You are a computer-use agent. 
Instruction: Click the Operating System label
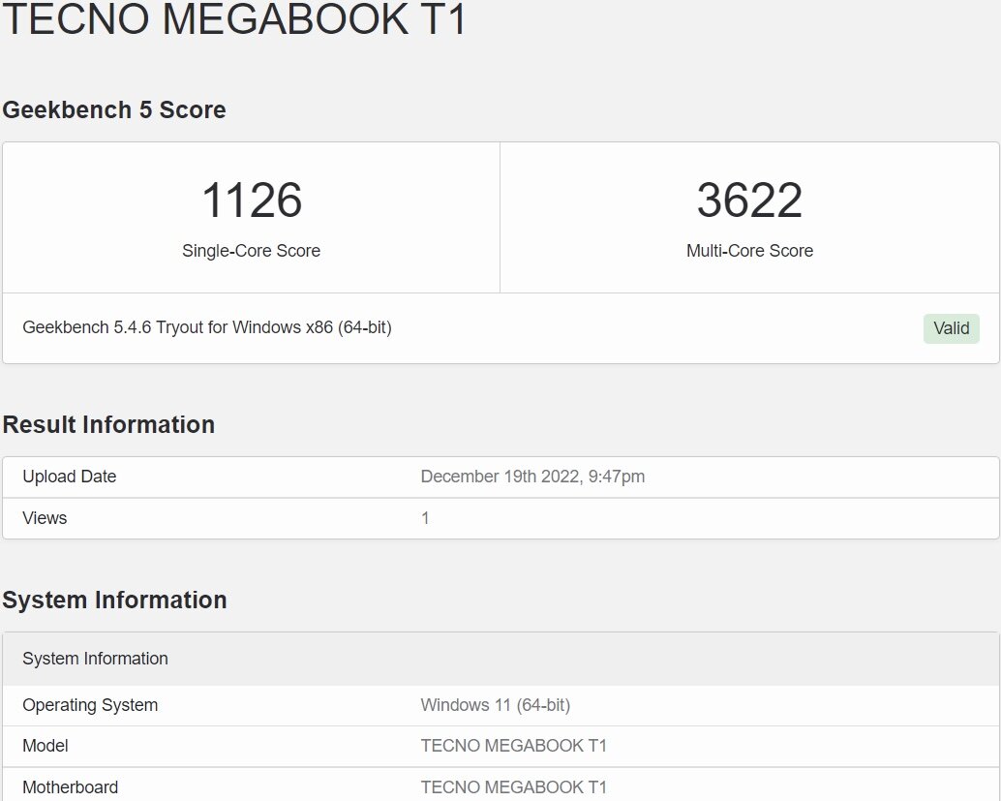[90, 705]
